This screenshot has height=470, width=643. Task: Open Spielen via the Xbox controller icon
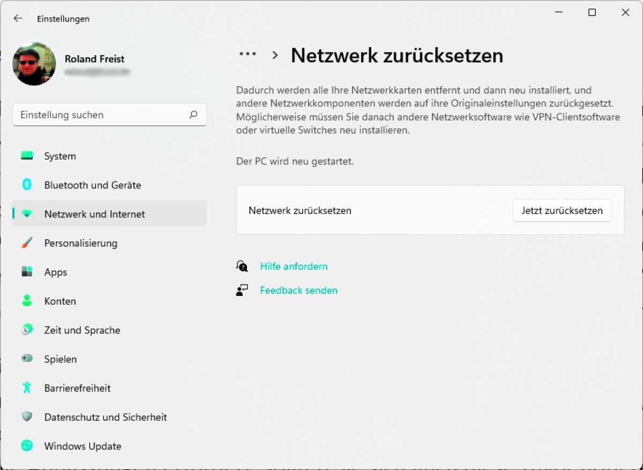tap(27, 359)
